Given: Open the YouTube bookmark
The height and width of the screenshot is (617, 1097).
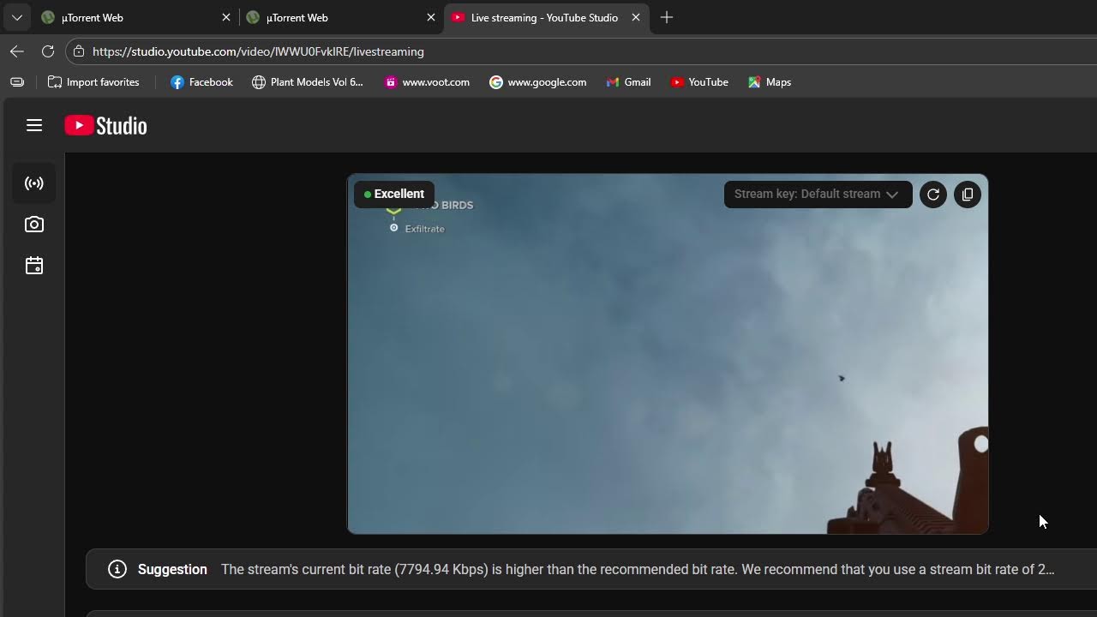Looking at the screenshot, I should click(x=699, y=82).
